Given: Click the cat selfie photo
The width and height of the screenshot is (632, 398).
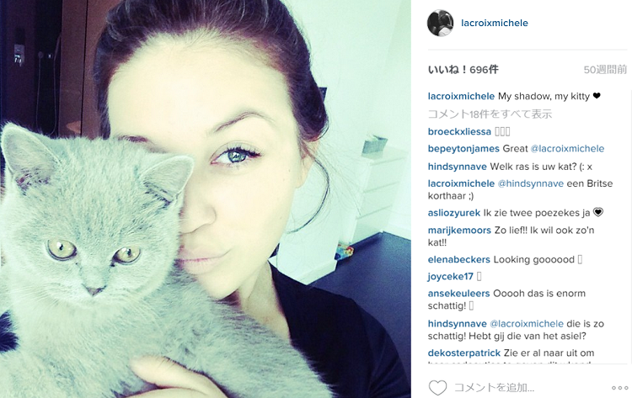Looking at the screenshot, I should tap(206, 199).
